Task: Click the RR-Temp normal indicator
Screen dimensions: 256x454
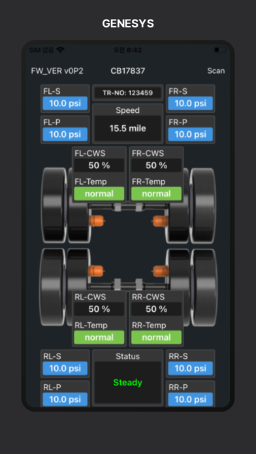Action: point(157,337)
